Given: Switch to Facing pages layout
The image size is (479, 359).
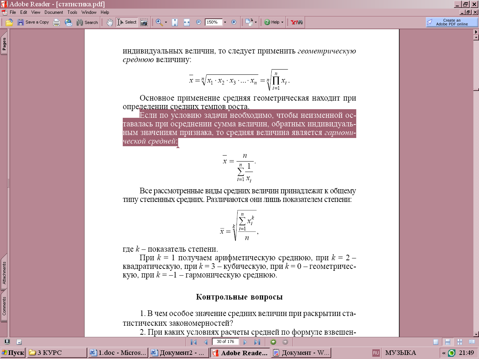Looking at the screenshot, I should pyautogui.click(x=472, y=342).
